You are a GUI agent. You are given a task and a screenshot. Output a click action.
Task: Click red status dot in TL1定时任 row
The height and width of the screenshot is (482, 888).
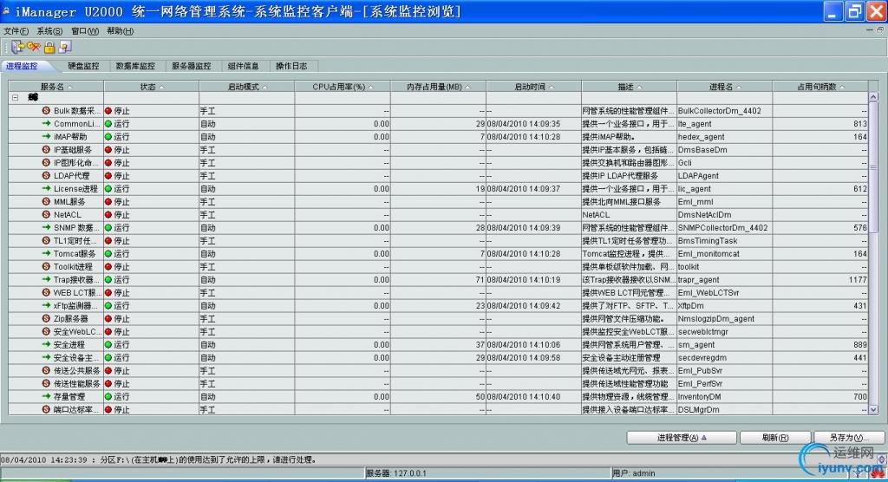(x=108, y=241)
